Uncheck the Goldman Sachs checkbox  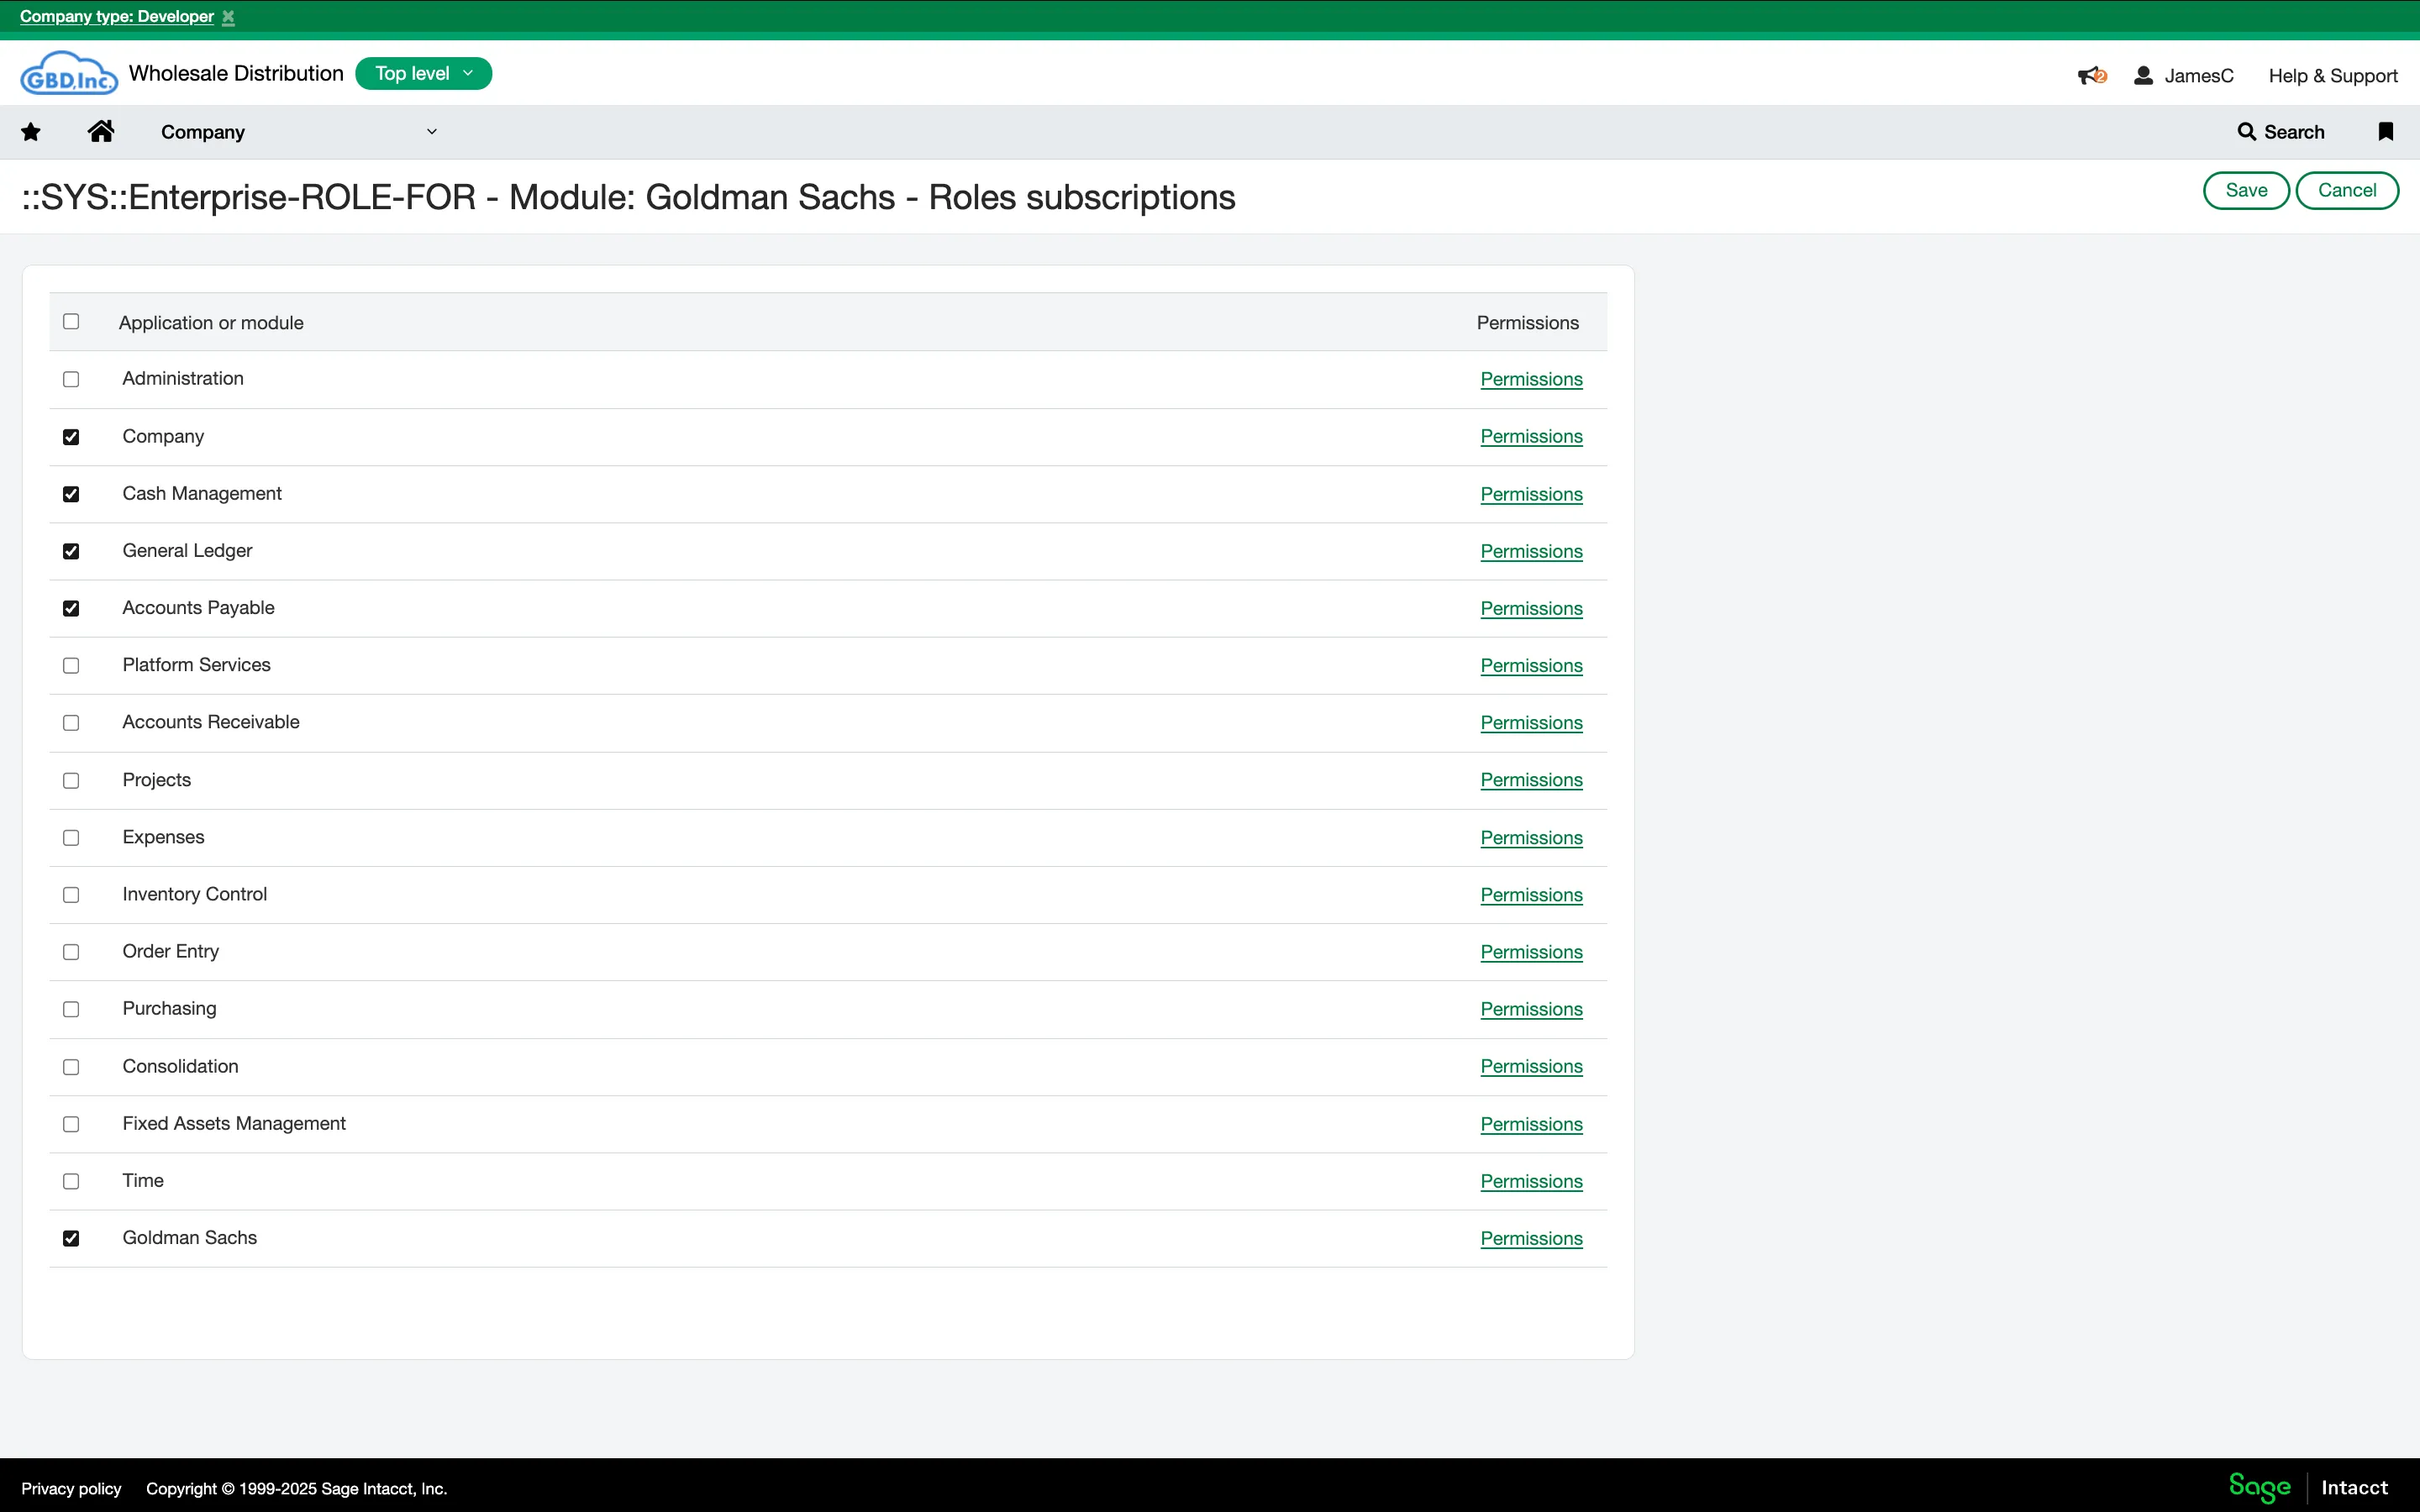[71, 1239]
